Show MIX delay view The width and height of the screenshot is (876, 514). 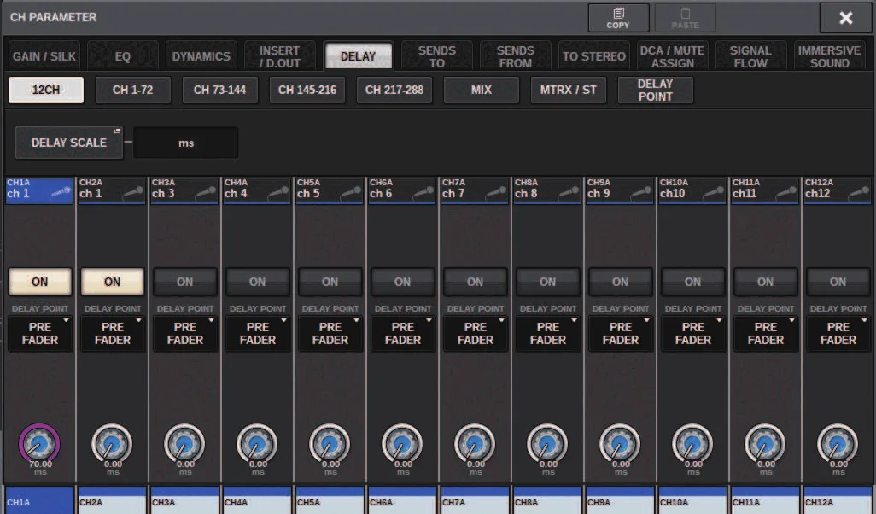tap(481, 90)
